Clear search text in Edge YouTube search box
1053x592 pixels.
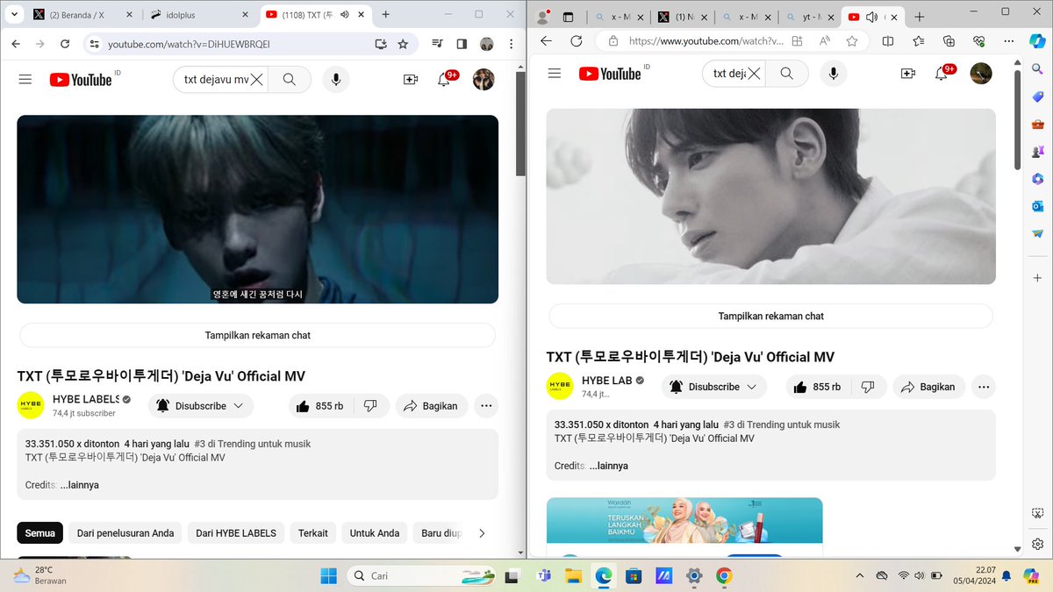[x=754, y=74]
